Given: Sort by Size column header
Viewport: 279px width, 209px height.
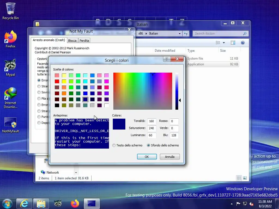Looking at the screenshot, I should (x=223, y=50).
